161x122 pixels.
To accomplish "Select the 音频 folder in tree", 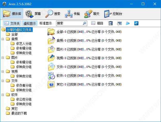I will (14, 39).
